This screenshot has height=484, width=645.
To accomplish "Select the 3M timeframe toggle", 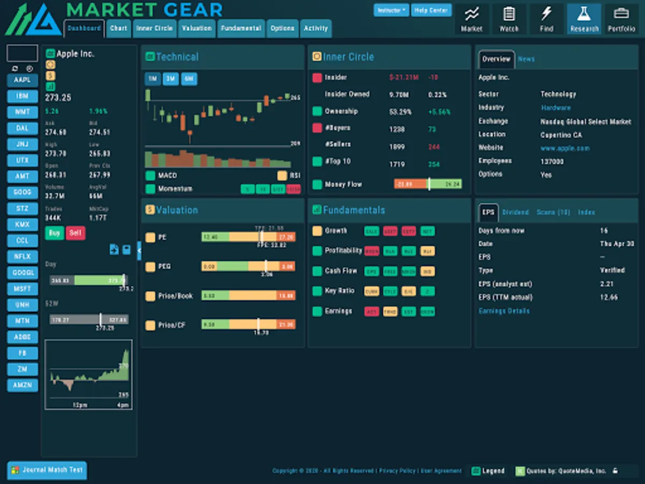I will pyautogui.click(x=171, y=79).
